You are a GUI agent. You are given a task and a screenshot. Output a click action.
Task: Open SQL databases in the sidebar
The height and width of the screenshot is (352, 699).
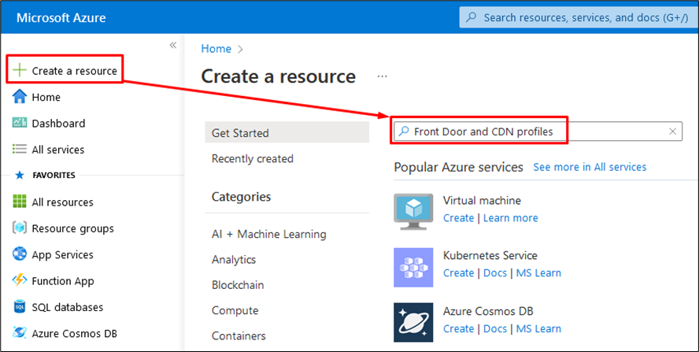point(68,307)
